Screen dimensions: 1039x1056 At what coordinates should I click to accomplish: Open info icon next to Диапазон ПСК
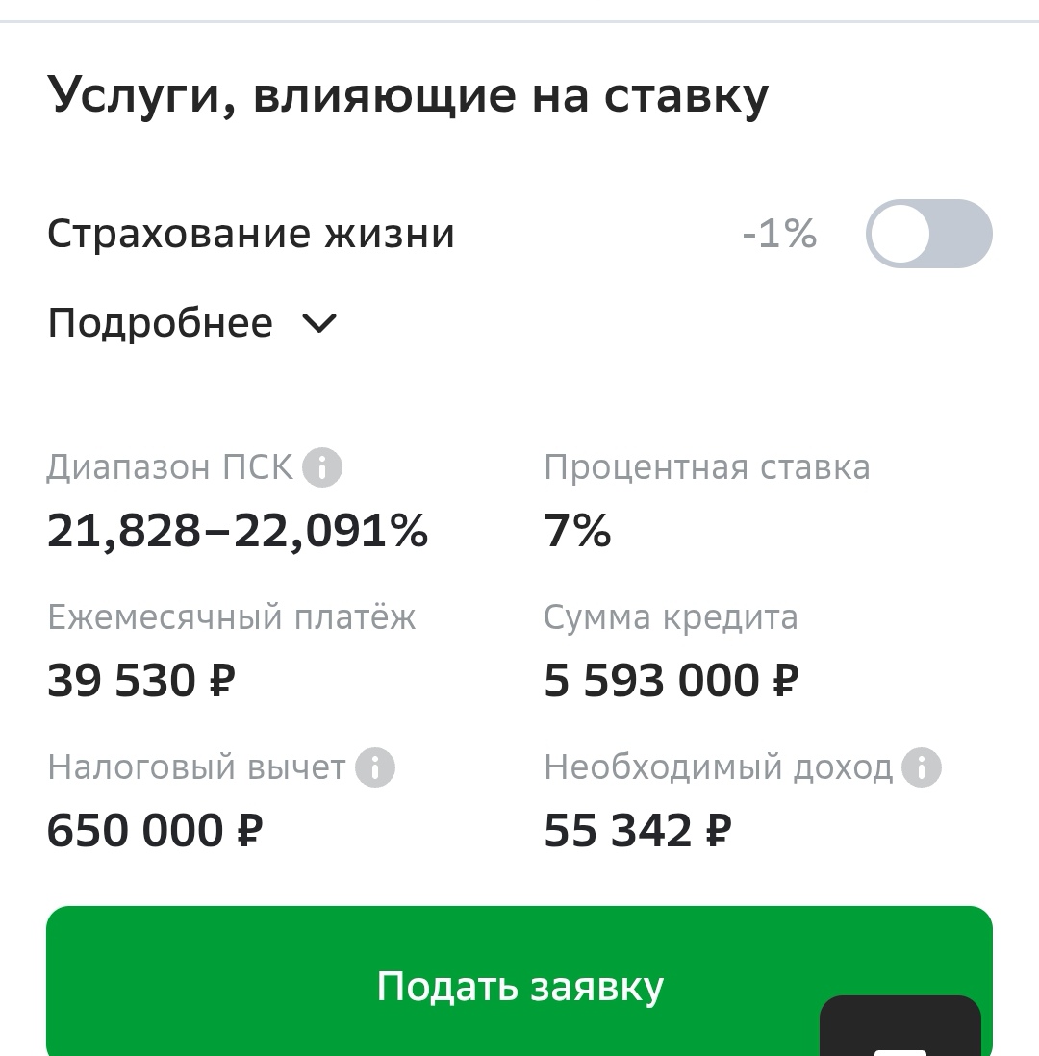[322, 468]
